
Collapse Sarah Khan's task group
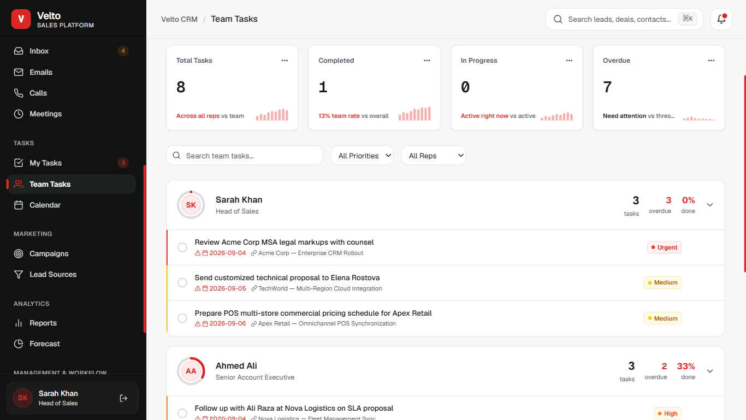710,205
